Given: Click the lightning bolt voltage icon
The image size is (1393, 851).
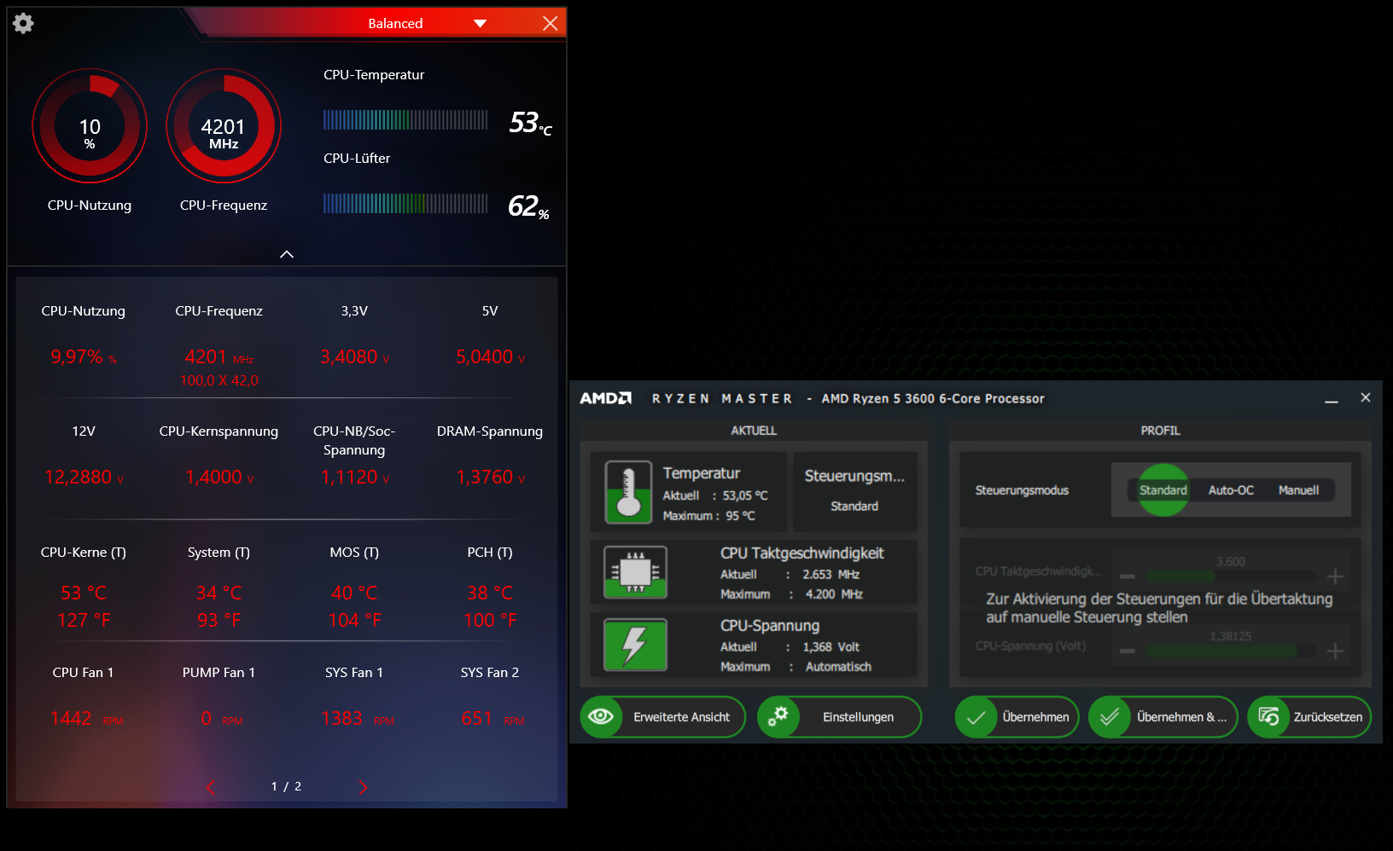Looking at the screenshot, I should pyautogui.click(x=635, y=645).
